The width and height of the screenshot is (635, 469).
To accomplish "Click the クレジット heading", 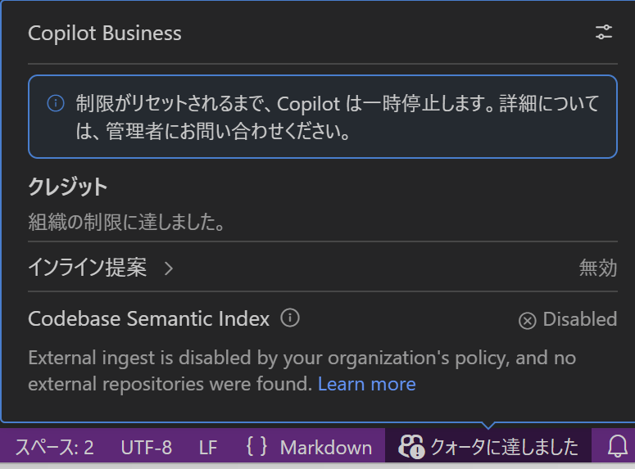I will pos(68,187).
